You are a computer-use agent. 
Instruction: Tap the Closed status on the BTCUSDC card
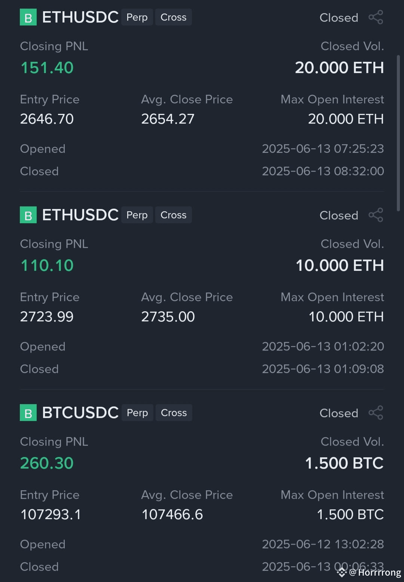[x=339, y=413]
